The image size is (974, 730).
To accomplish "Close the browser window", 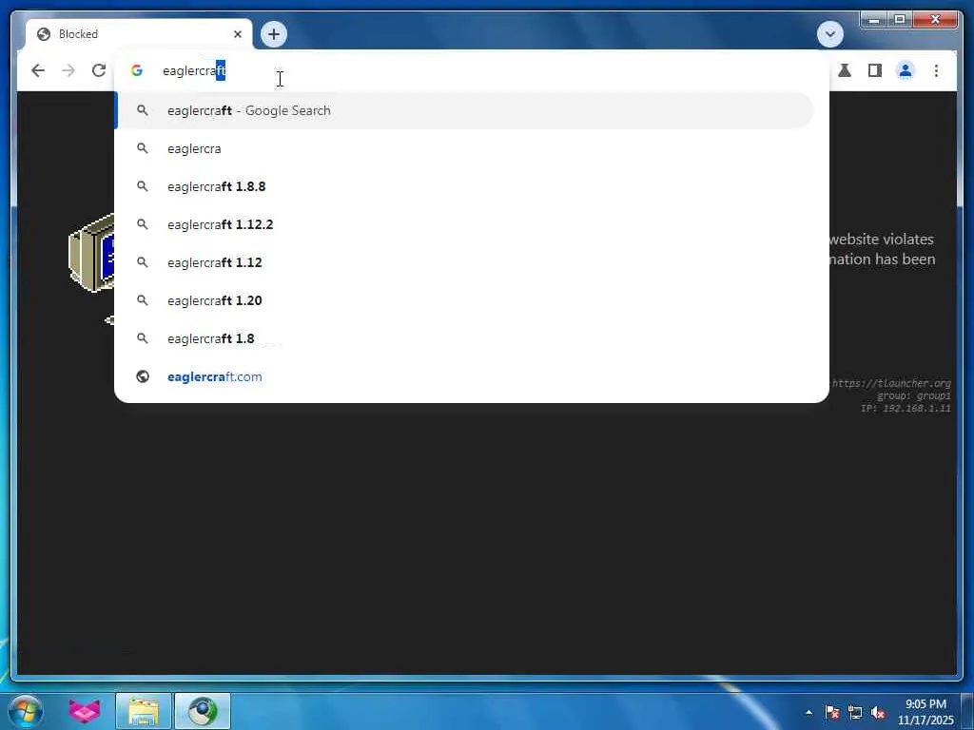I will [x=936, y=20].
